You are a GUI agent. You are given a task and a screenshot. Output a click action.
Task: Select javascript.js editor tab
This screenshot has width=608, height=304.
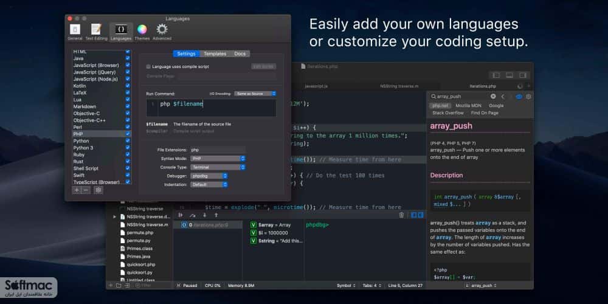tap(316, 86)
